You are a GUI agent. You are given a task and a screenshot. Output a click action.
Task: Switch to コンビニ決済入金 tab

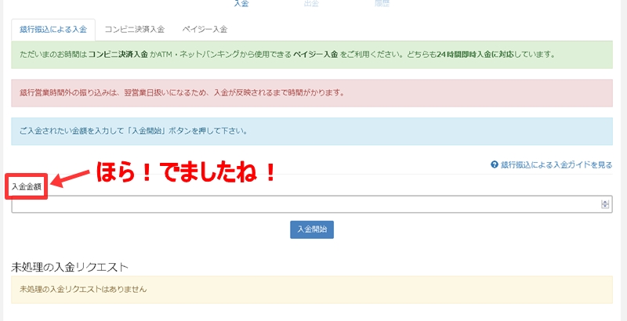click(x=134, y=30)
